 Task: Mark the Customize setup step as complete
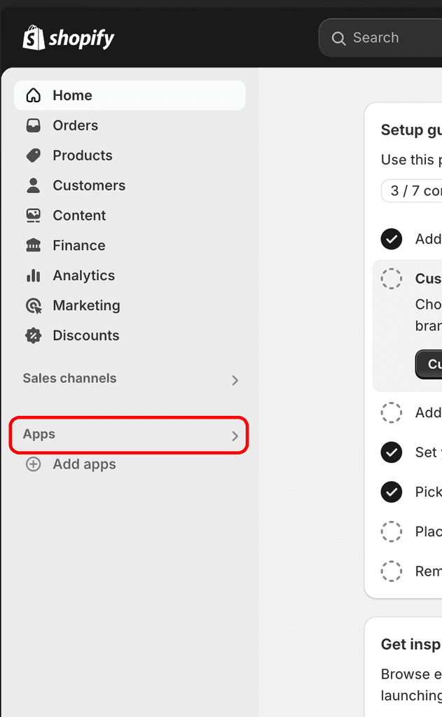click(x=392, y=279)
